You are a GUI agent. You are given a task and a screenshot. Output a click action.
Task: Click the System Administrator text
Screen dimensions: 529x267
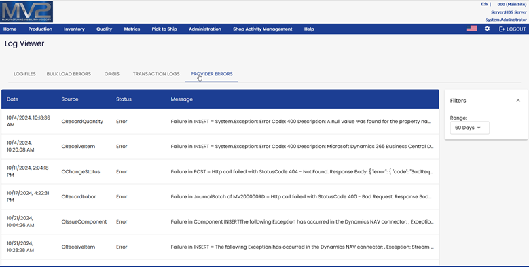506,20
